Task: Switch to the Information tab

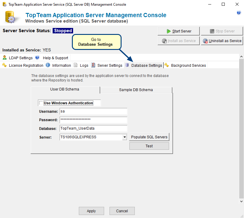Action: click(58, 65)
